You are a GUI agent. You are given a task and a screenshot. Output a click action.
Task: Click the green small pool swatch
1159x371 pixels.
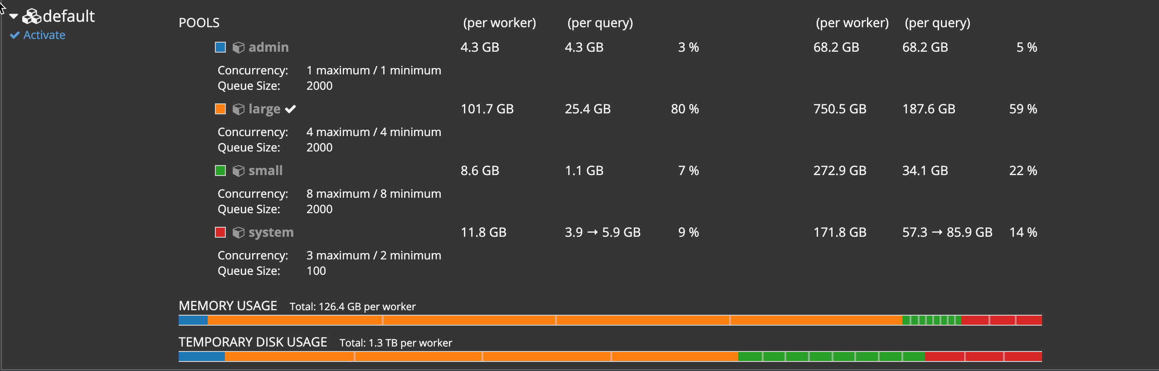(x=220, y=171)
